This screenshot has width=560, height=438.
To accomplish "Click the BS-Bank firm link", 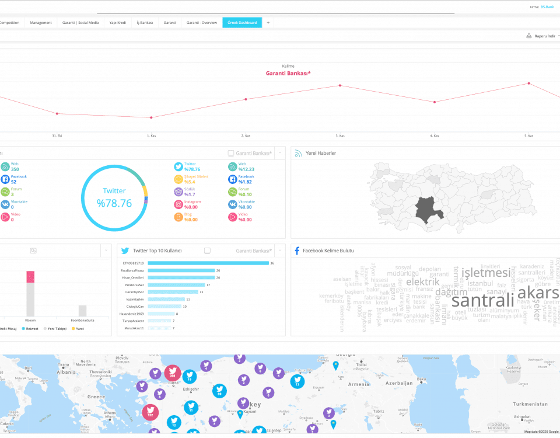I will [x=547, y=6].
